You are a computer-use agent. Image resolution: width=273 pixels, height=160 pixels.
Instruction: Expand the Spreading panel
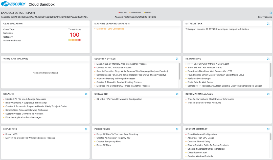177,94
